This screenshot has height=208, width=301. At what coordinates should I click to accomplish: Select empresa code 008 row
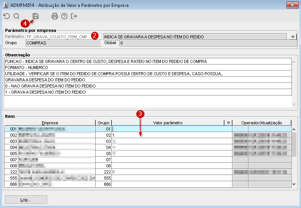point(11,166)
